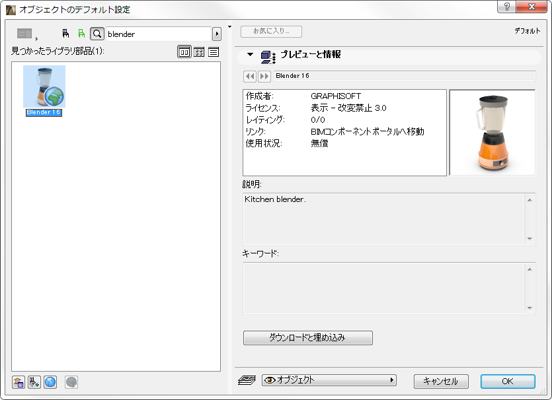The height and width of the screenshot is (400, 552).
Task: Confirm with the OK button
Action: tap(508, 382)
